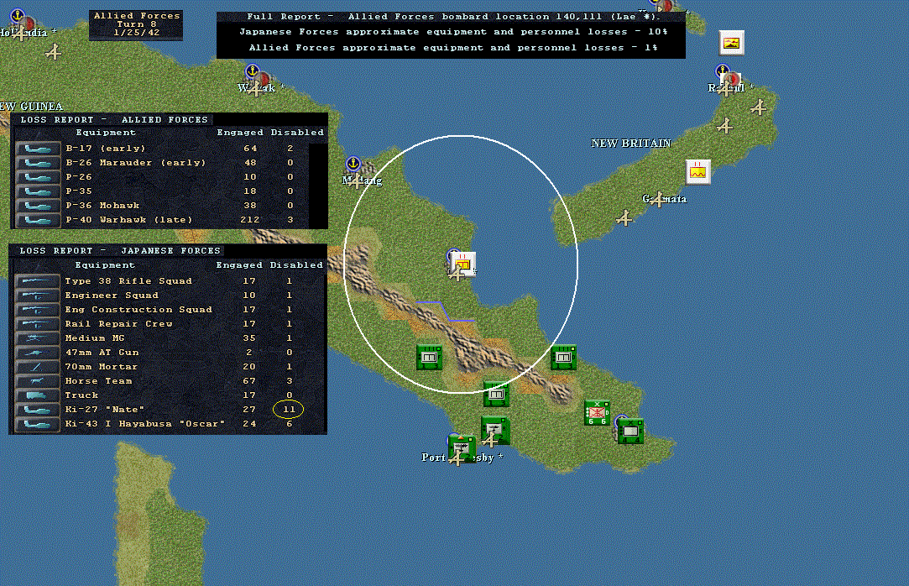This screenshot has height=586, width=909.
Task: Click the B-26 Marauder (early) row name
Action: [136, 163]
